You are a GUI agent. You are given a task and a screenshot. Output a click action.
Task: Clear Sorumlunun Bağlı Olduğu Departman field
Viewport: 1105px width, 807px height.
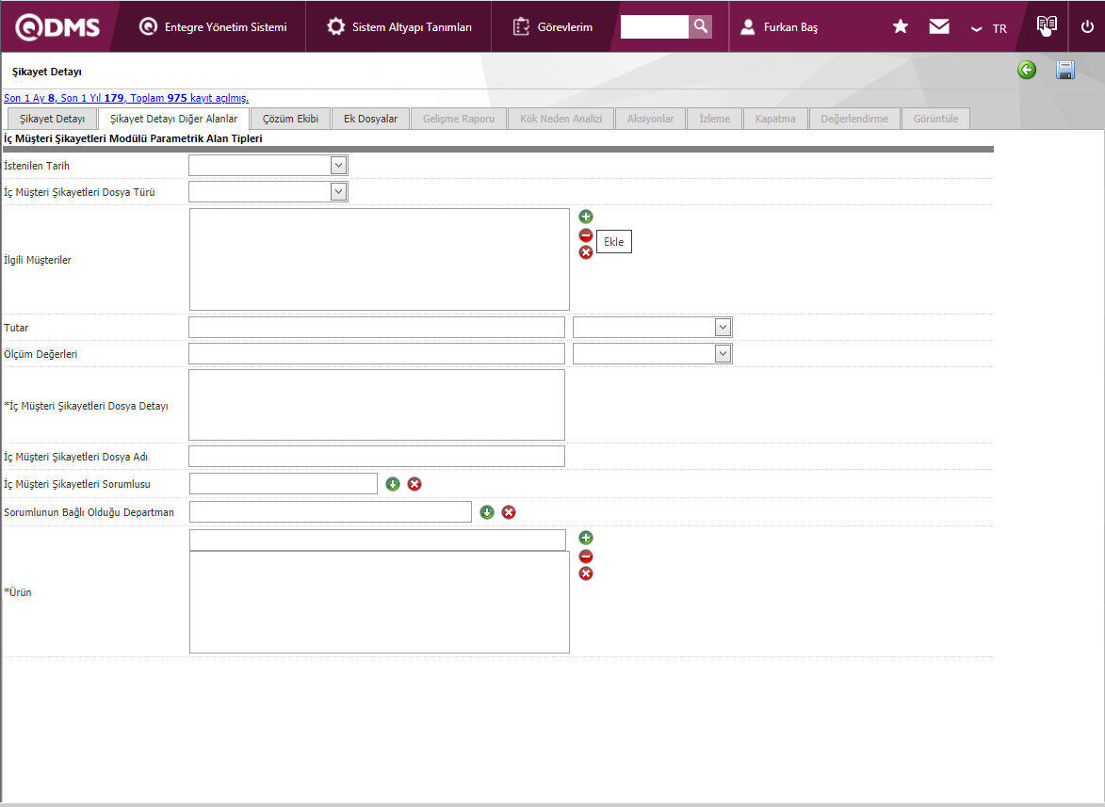(x=509, y=512)
